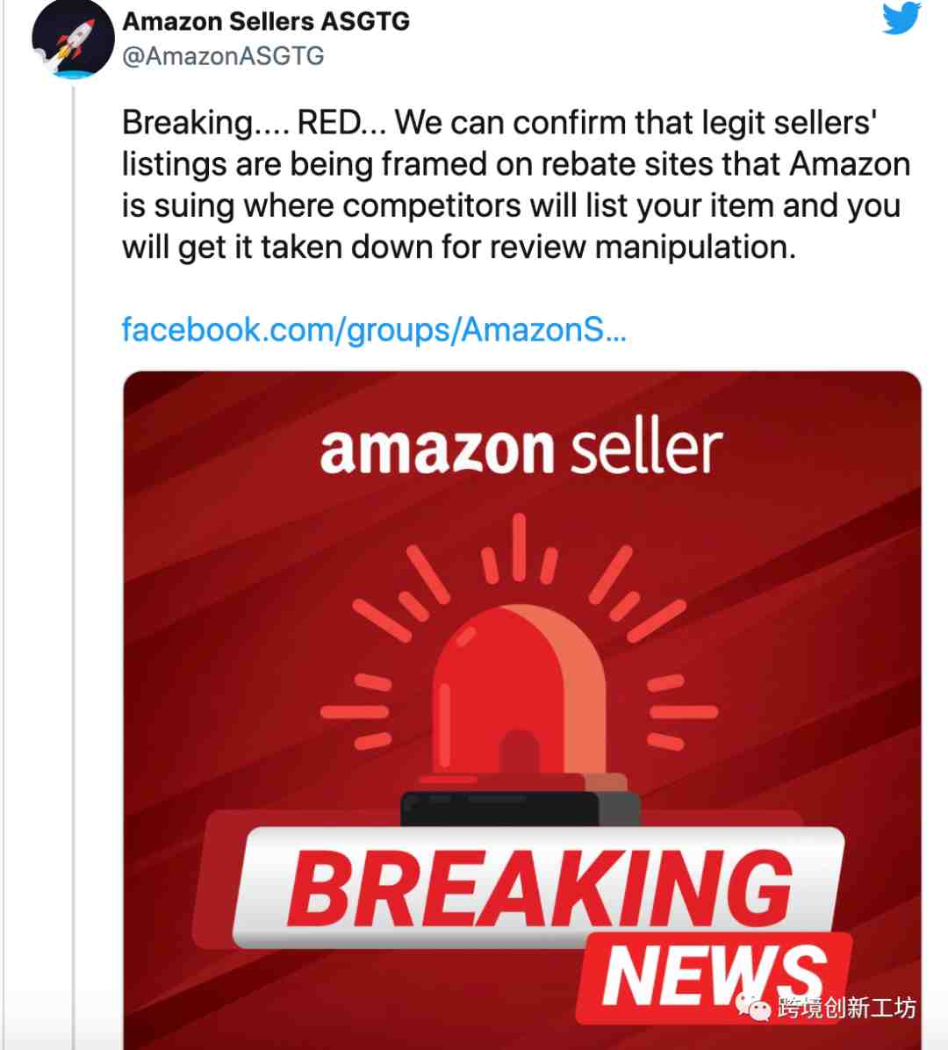Follow the facebook.com/groups/AmazonS… link

click(x=374, y=329)
